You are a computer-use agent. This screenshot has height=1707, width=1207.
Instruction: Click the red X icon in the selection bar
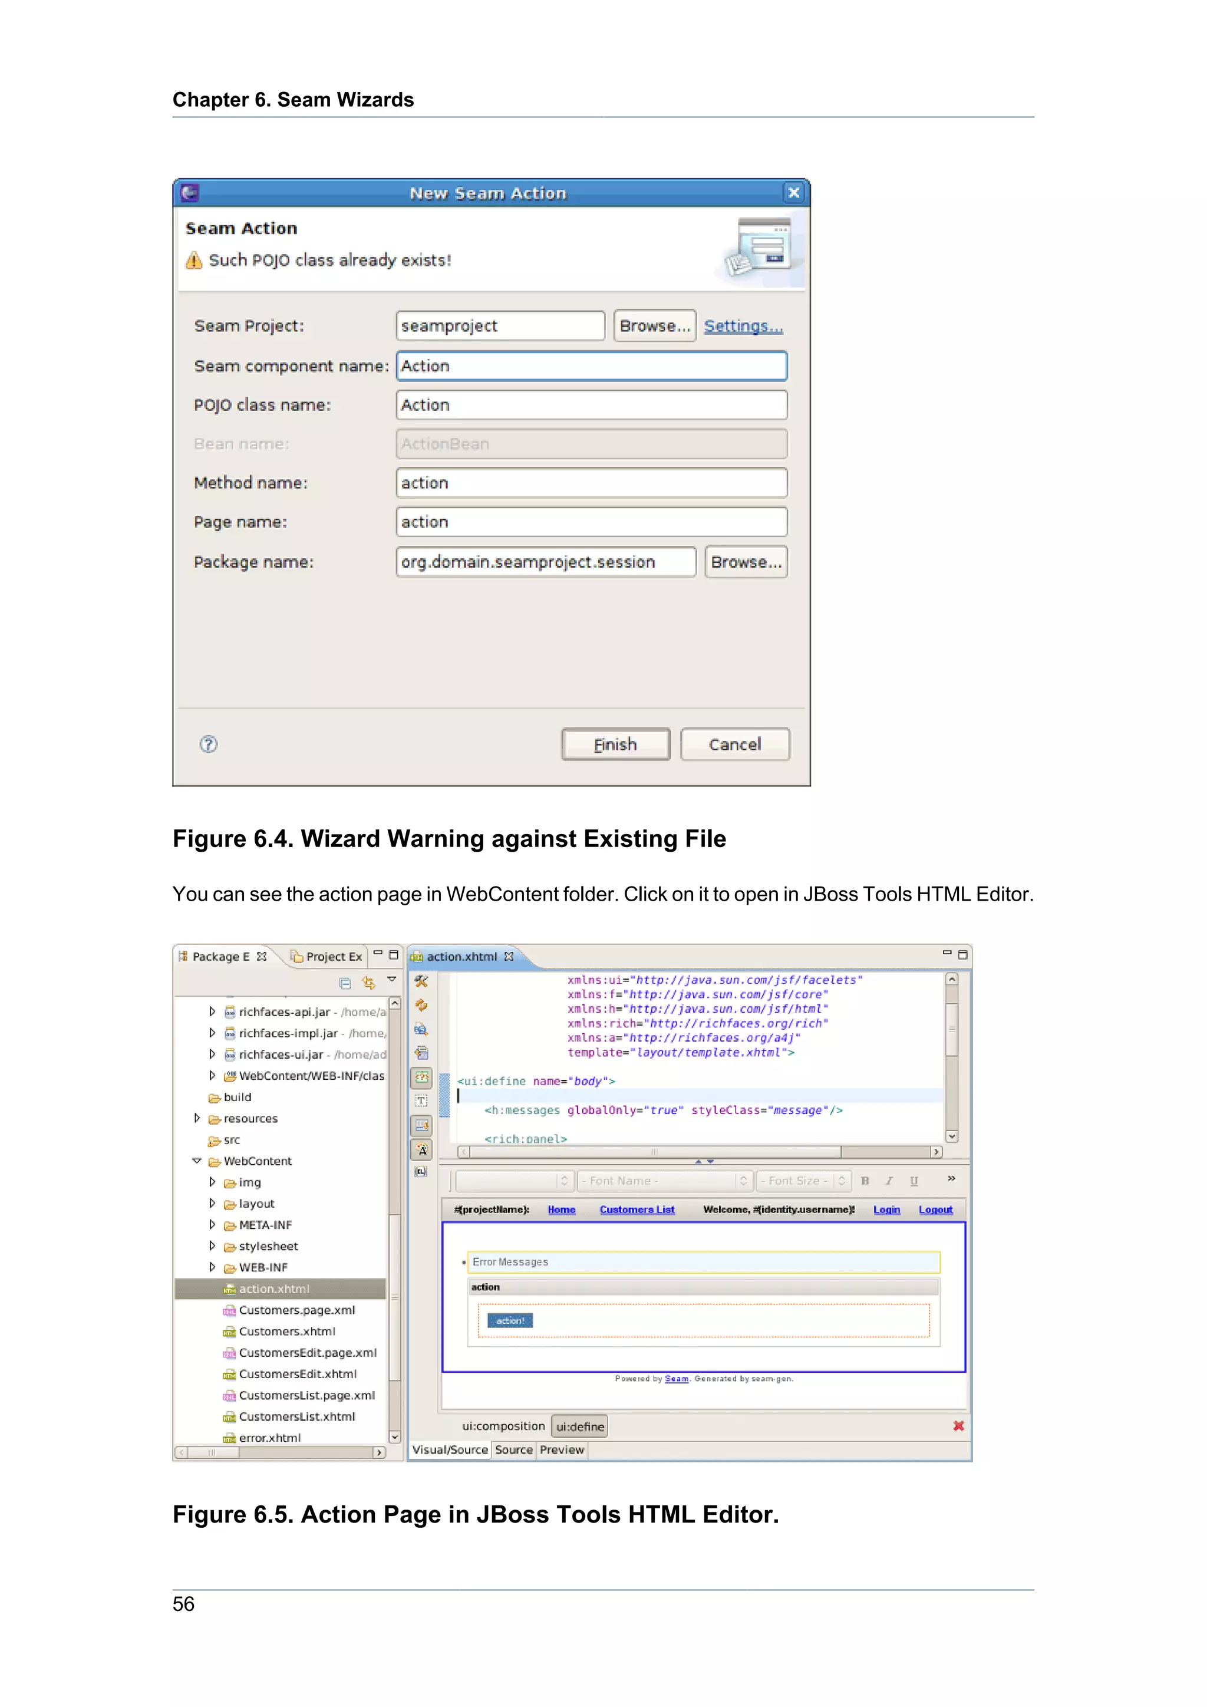[959, 1425]
